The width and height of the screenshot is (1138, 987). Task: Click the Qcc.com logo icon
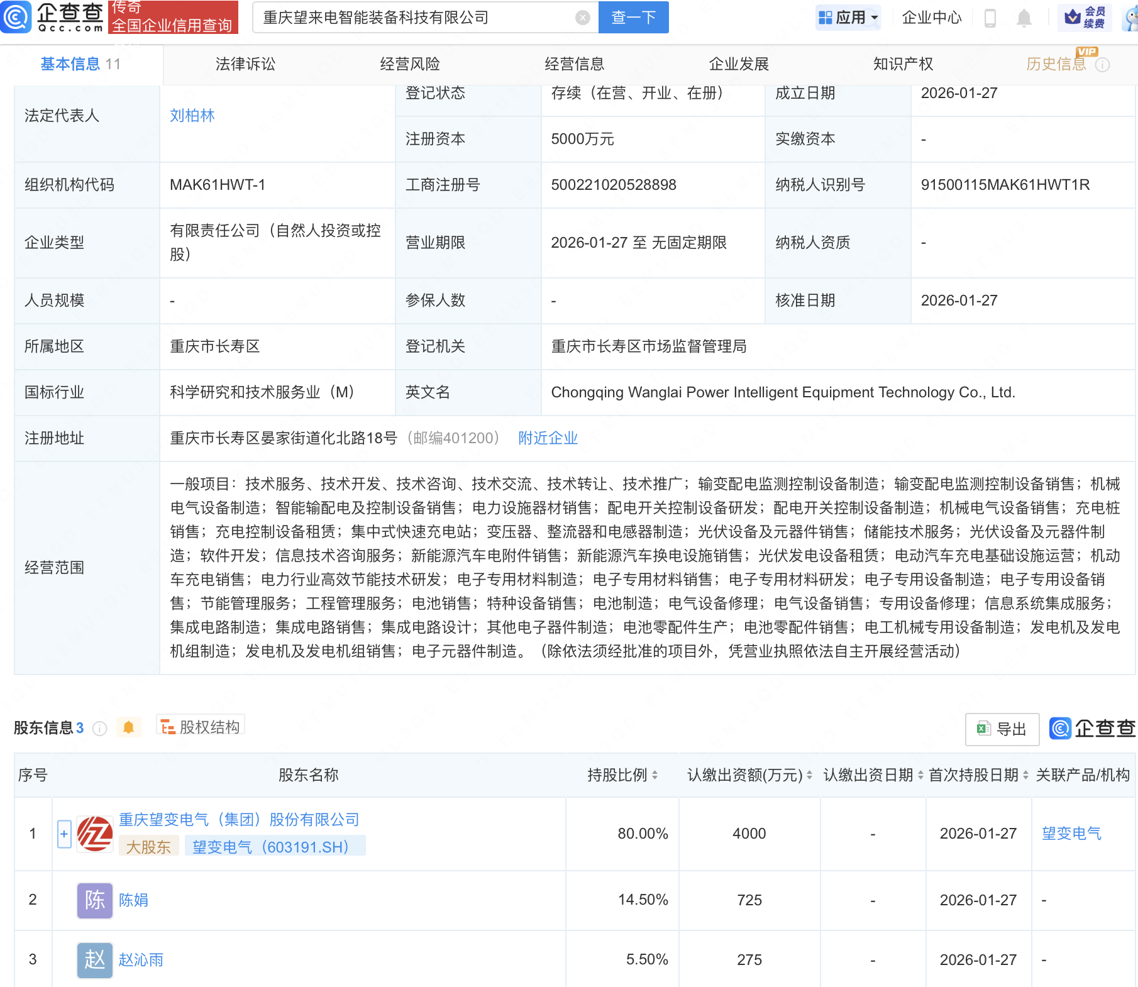point(16,17)
